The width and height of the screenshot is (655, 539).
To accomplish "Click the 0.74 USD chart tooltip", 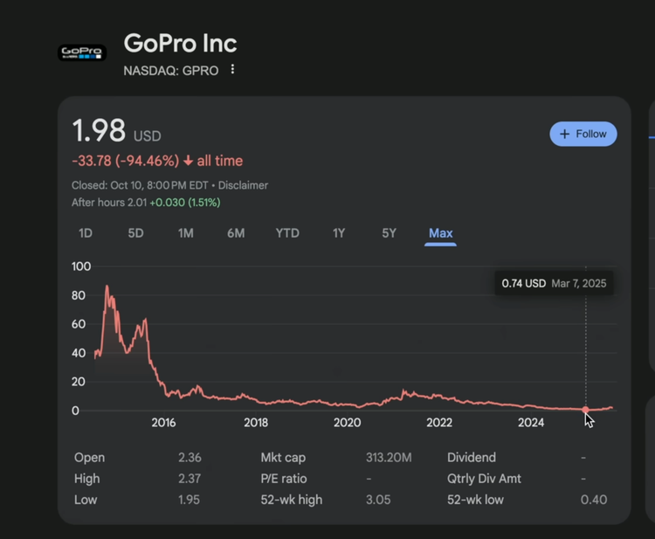I will coord(554,283).
